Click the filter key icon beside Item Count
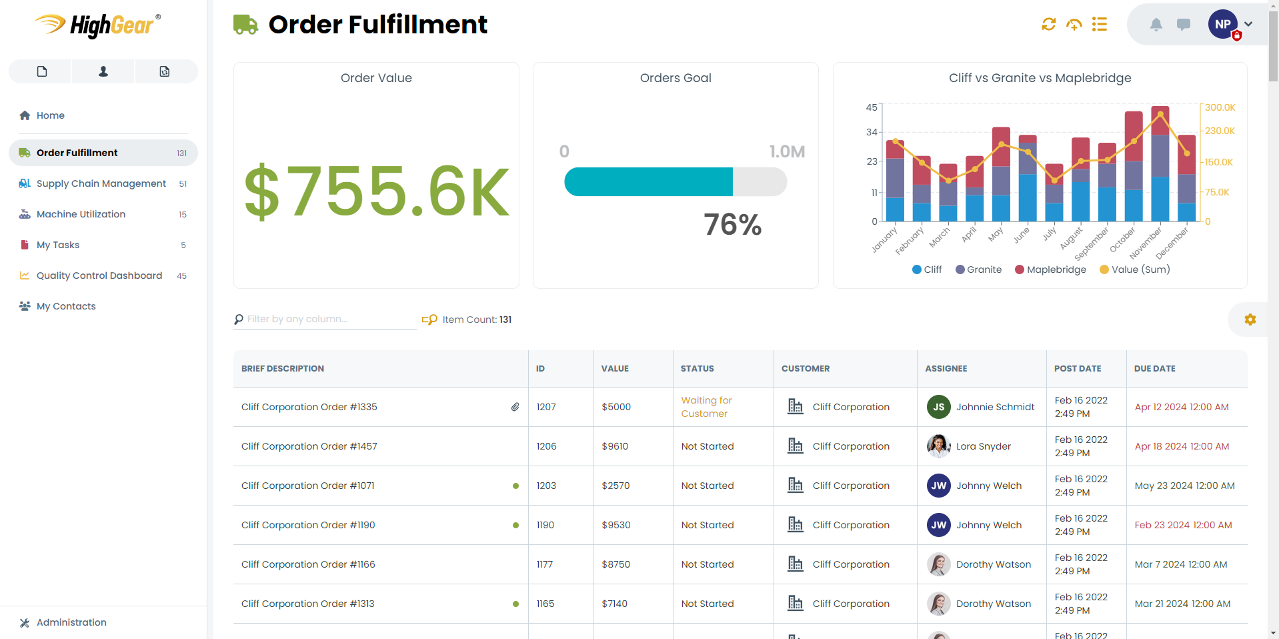The height and width of the screenshot is (639, 1279). (x=429, y=319)
